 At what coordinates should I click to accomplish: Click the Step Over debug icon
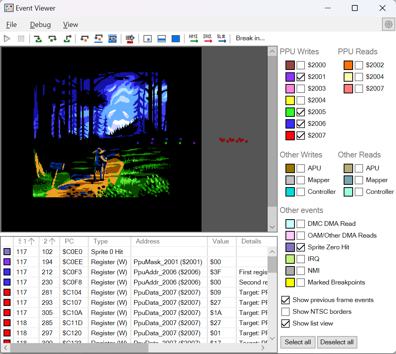(x=53, y=39)
